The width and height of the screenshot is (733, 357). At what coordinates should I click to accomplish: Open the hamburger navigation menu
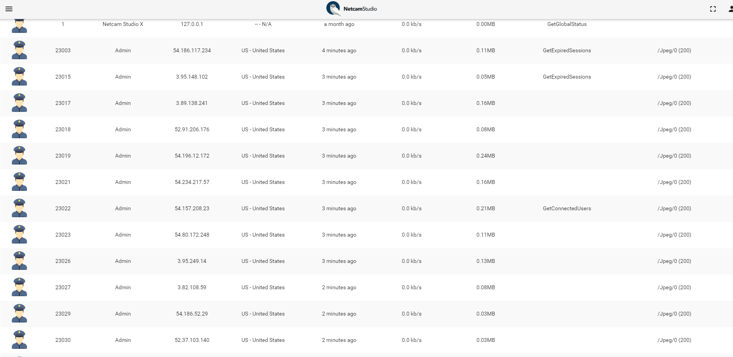(9, 9)
